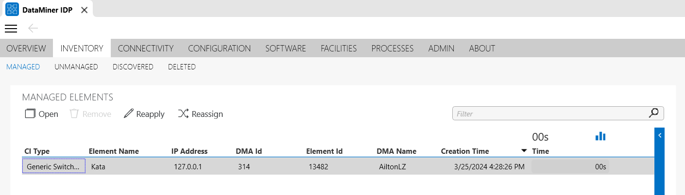Image resolution: width=685 pixels, height=195 pixels.
Task: Click the blue bar chart icon
Action: 600,136
